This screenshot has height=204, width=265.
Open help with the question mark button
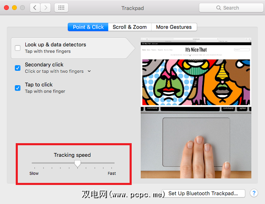pyautogui.click(x=254, y=193)
